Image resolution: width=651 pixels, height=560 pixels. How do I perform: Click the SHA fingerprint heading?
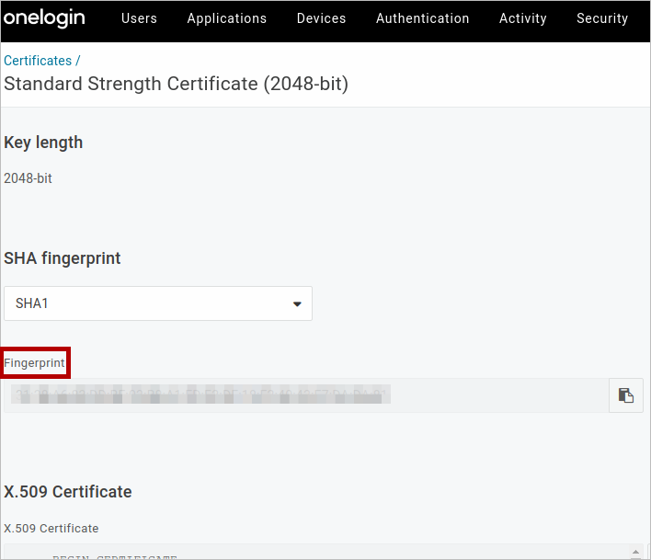pos(63,258)
